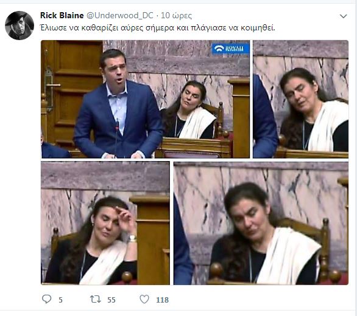Expand the tweet options chevron
This screenshot has height=316, width=357.
click(x=344, y=16)
